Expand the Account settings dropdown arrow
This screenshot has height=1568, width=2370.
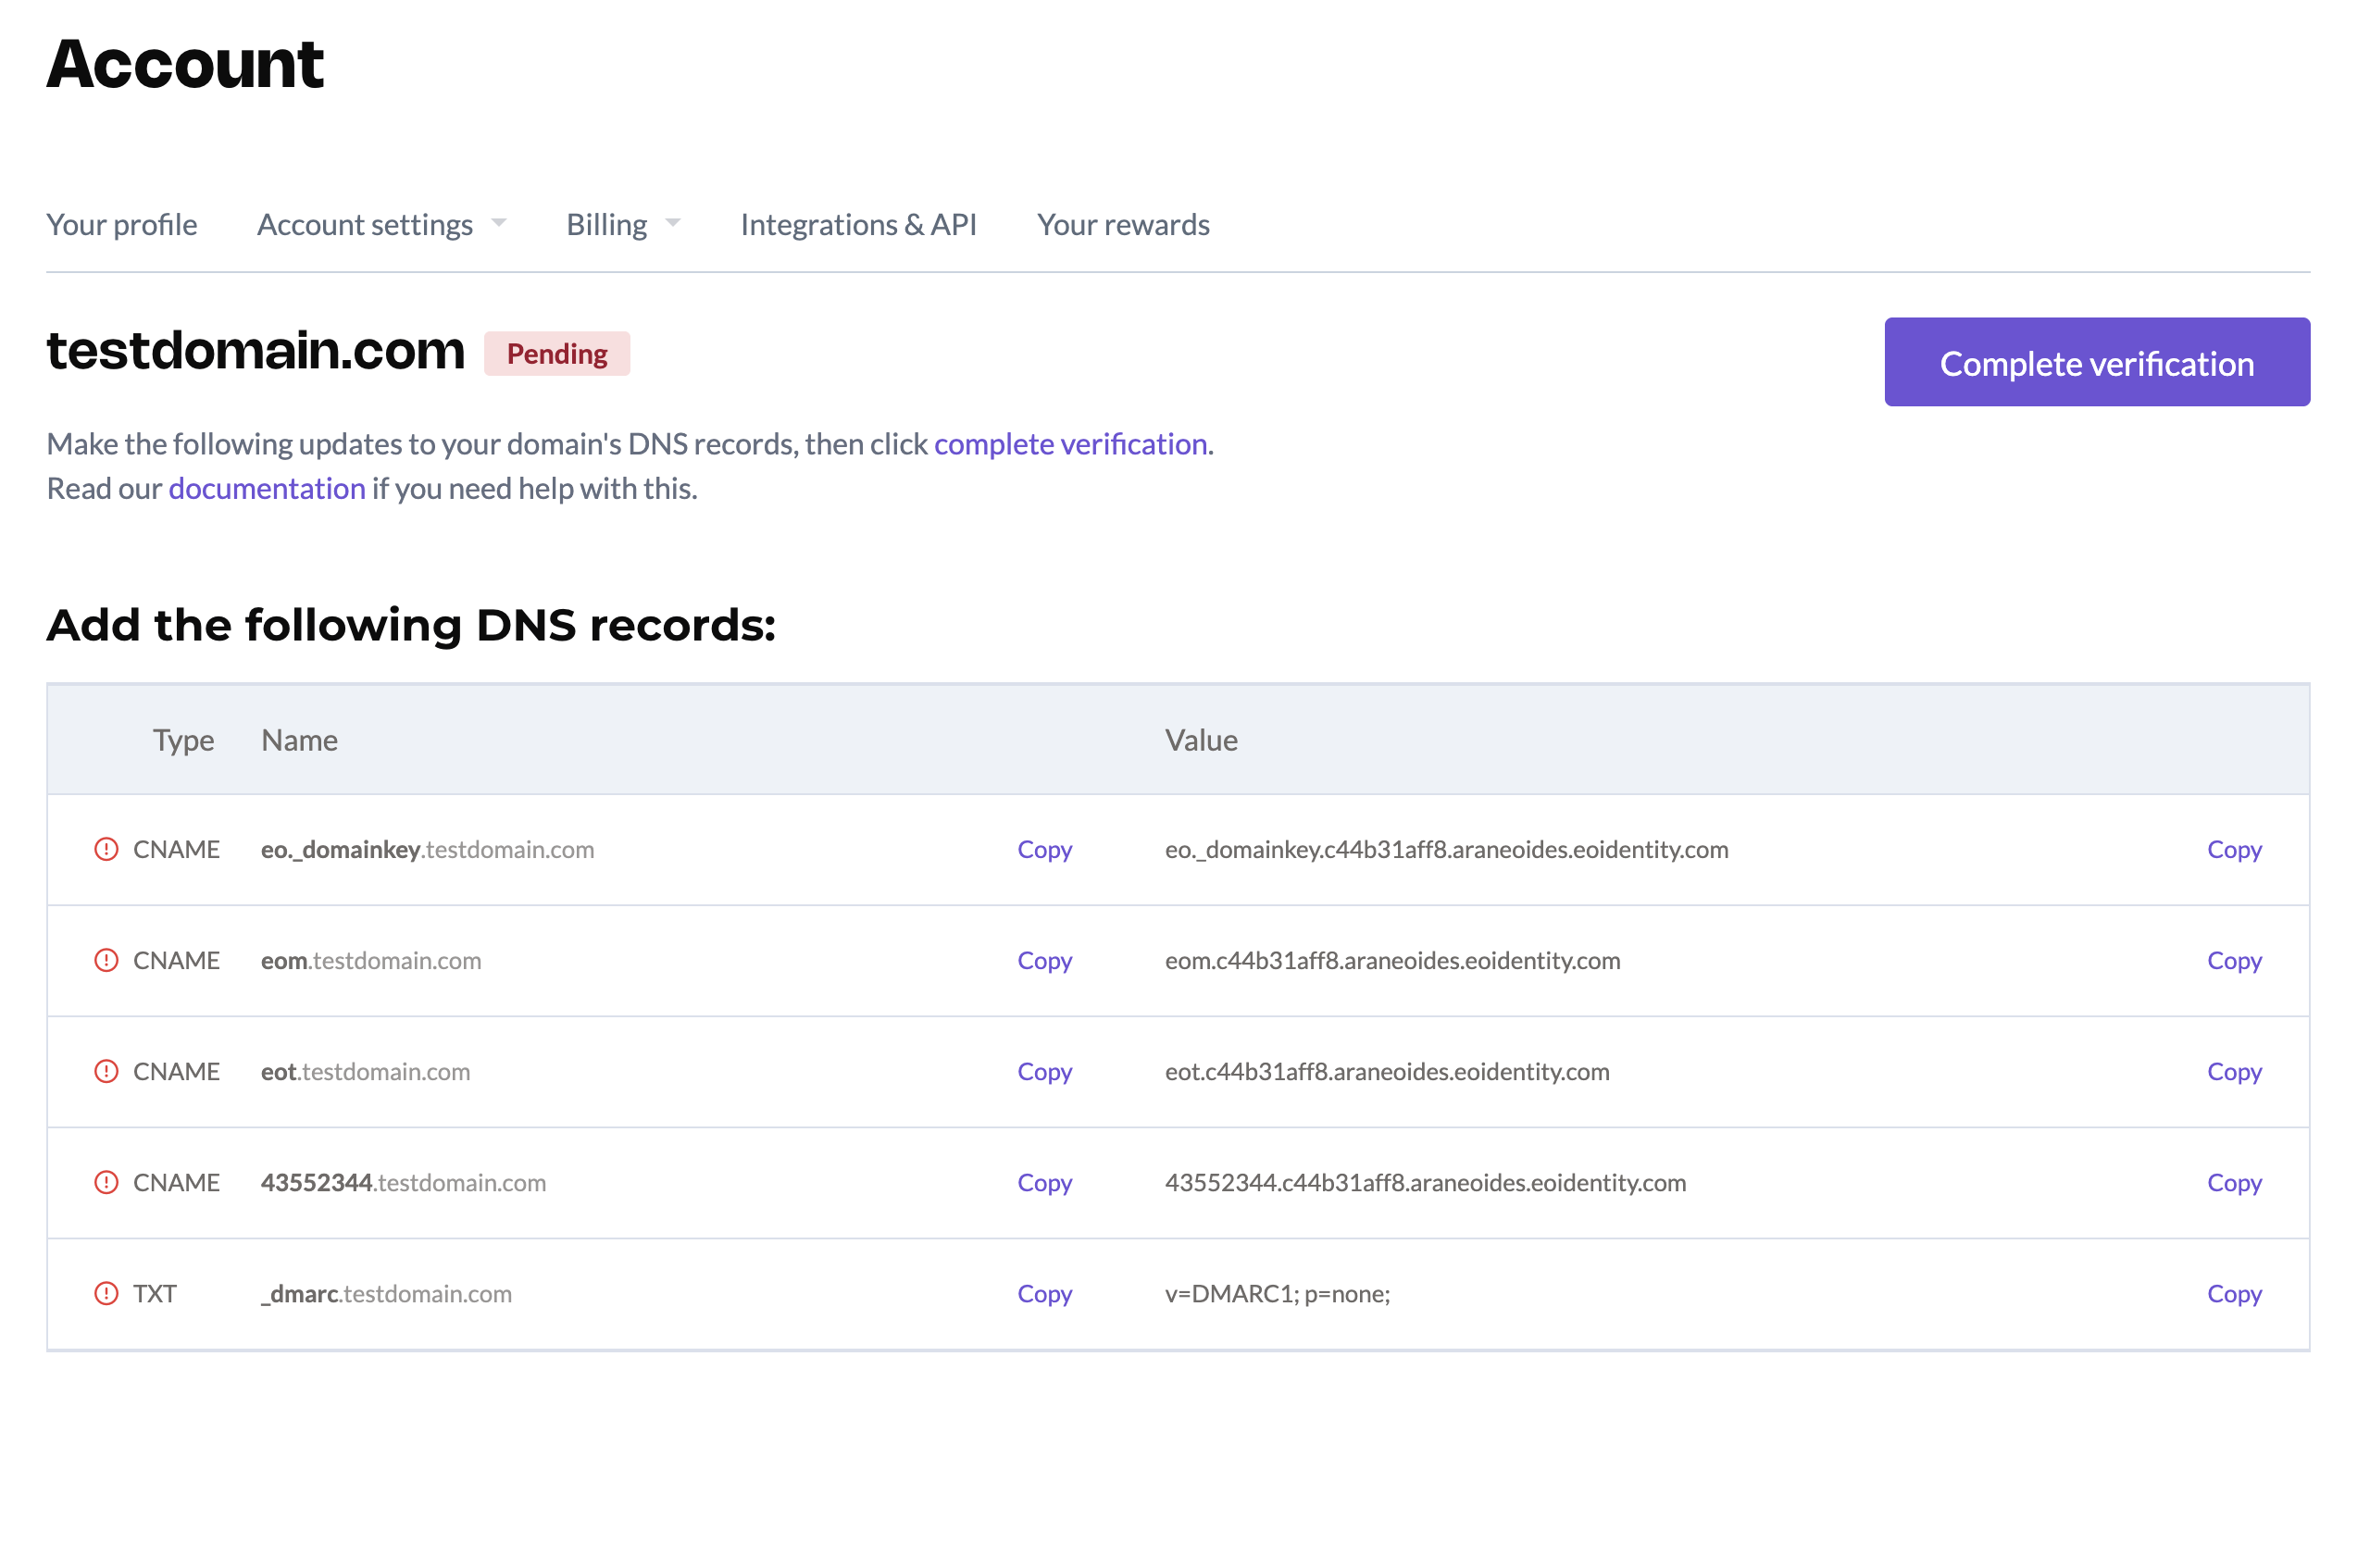tap(499, 223)
